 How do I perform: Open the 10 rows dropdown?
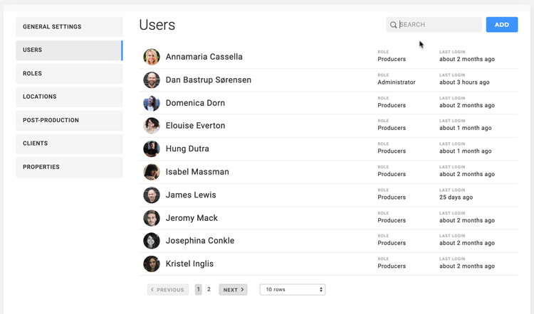292,290
